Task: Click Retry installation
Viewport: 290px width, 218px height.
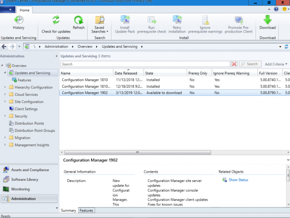Action: pos(177,24)
